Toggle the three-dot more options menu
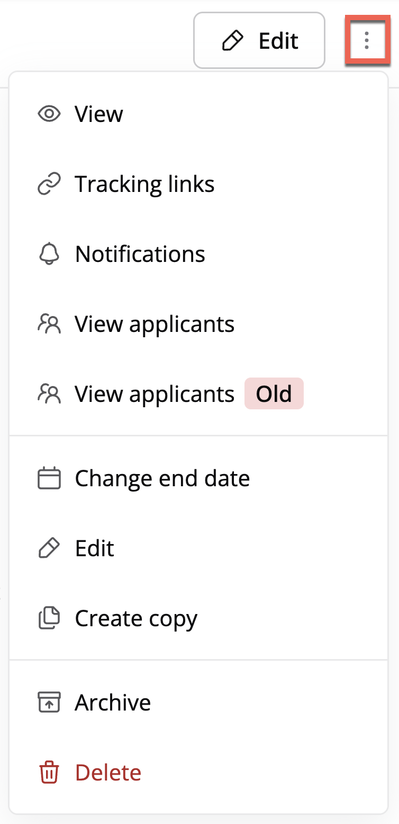399x824 pixels. pos(367,41)
